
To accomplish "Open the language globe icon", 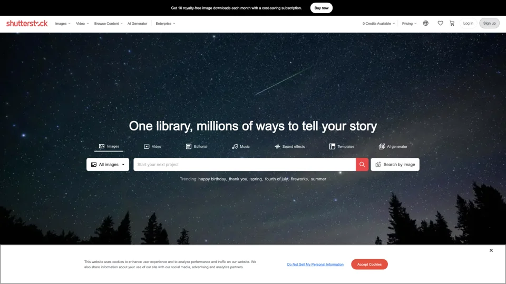I will [426, 23].
